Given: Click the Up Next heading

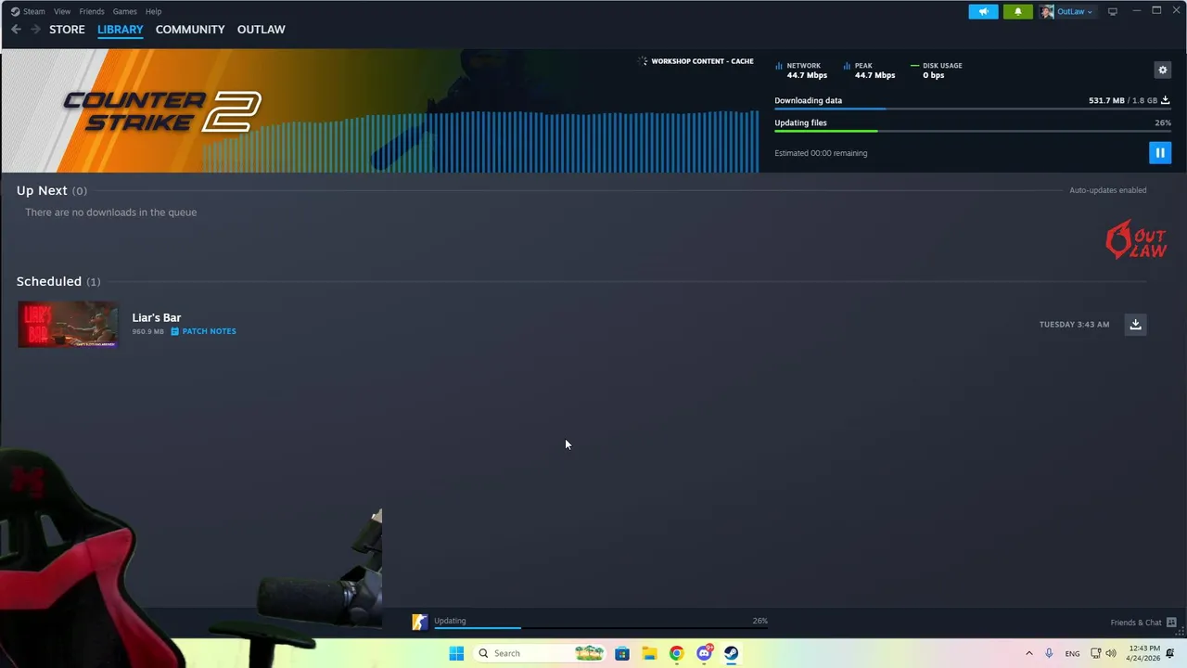Looking at the screenshot, I should [42, 190].
